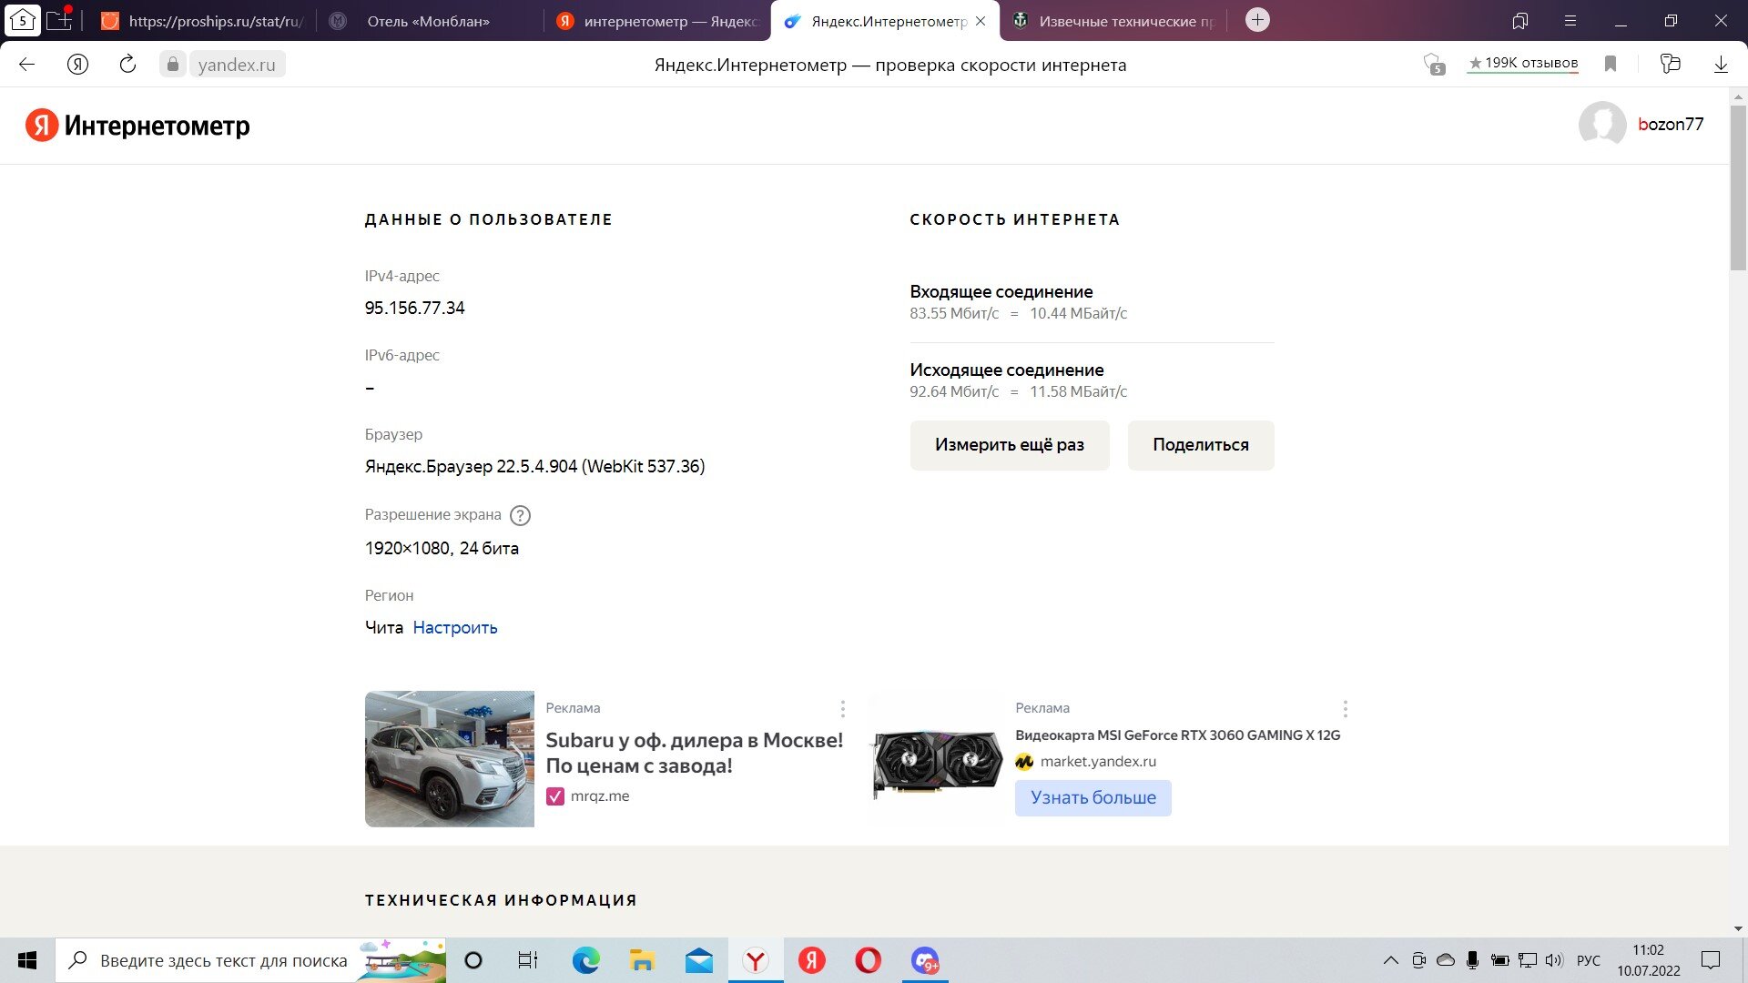The width and height of the screenshot is (1748, 983).
Task: Click the Поделиться button
Action: coord(1201,445)
